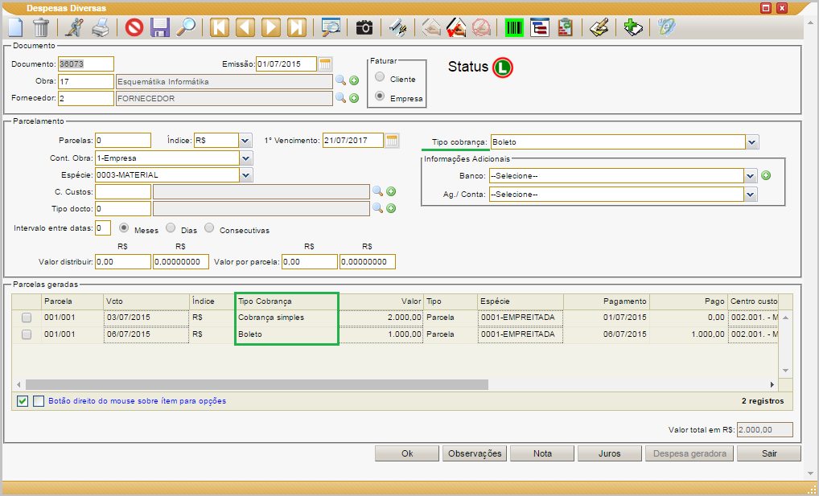Open the Banco selection dropdown

pos(750,176)
